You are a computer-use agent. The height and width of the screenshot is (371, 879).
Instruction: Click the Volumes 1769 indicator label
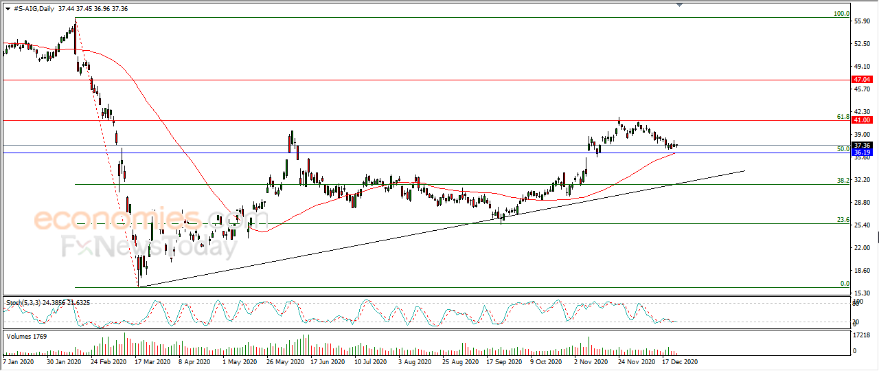point(24,336)
